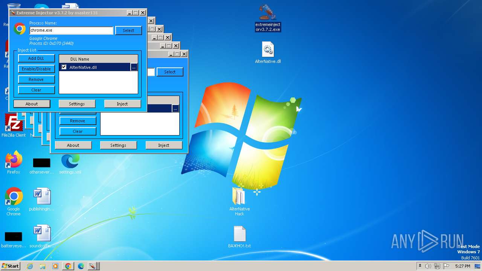Image resolution: width=482 pixels, height=271 pixels.
Task: Select the FileZilla Client desktop shortcut
Action: tap(14, 126)
